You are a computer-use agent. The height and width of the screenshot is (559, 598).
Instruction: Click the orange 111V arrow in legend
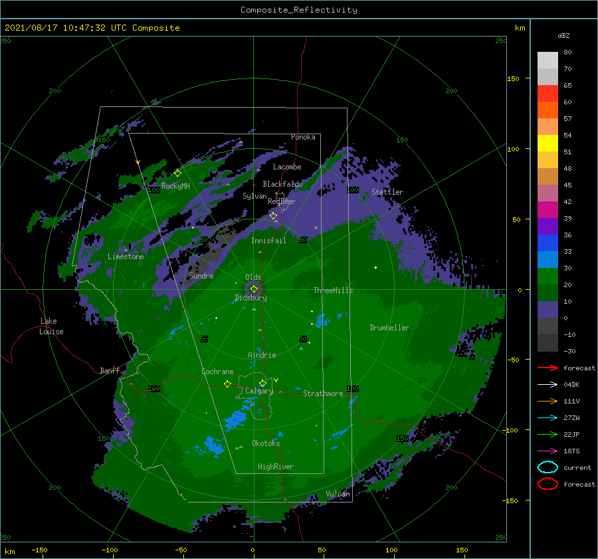pyautogui.click(x=548, y=401)
